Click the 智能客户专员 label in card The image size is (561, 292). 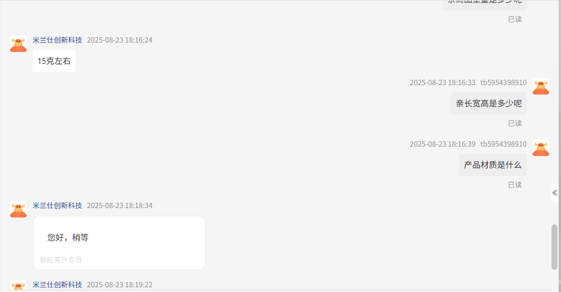click(x=61, y=260)
